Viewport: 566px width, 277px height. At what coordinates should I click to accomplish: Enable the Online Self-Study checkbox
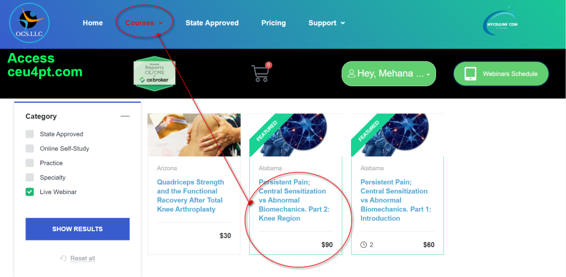pos(30,148)
